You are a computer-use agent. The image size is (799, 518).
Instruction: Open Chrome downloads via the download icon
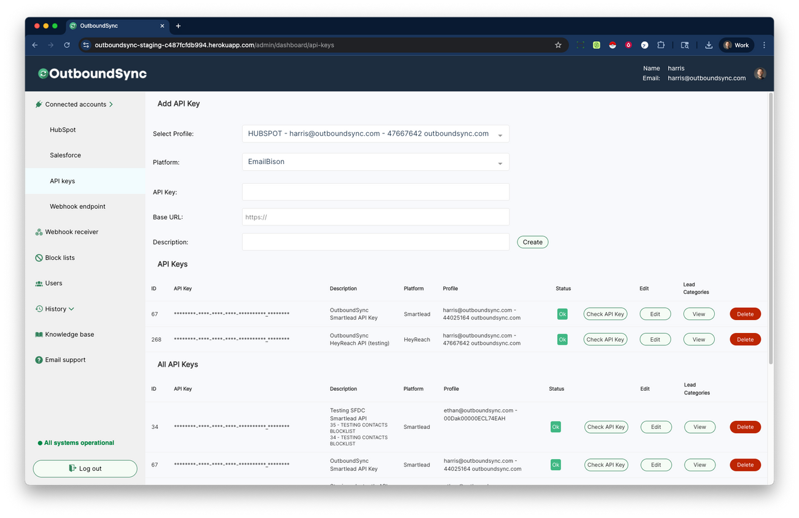pyautogui.click(x=709, y=45)
